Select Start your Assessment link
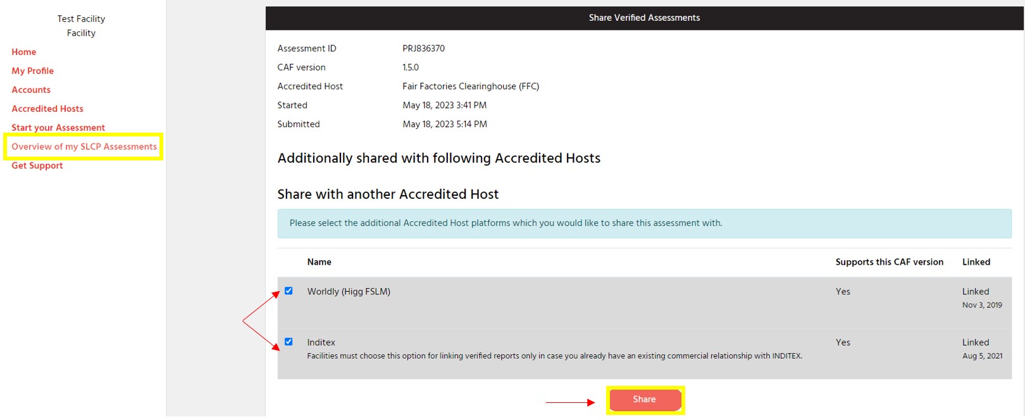Image resolution: width=1025 pixels, height=420 pixels. (x=58, y=128)
